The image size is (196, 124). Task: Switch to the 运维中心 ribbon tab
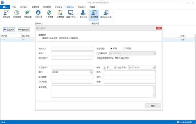pos(70,7)
